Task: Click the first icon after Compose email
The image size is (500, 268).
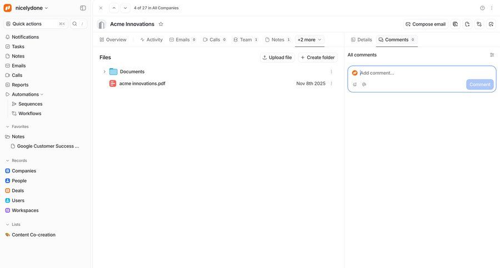Action: (x=456, y=24)
